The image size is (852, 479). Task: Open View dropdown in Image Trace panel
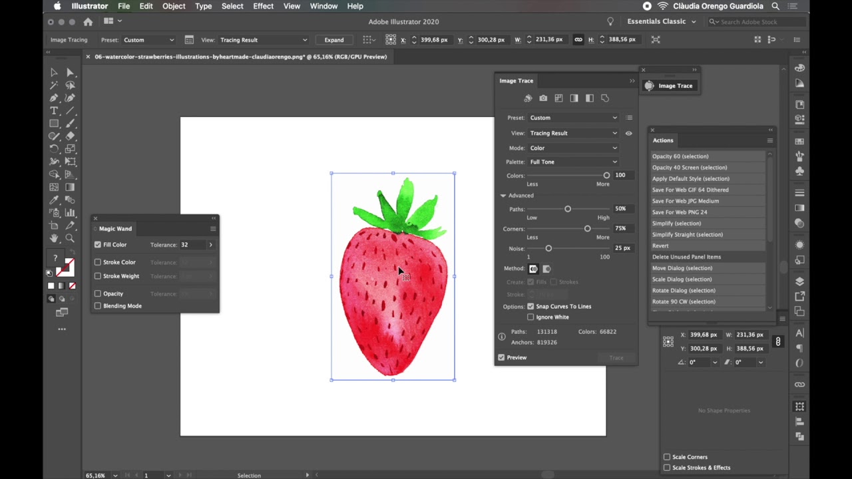point(573,133)
